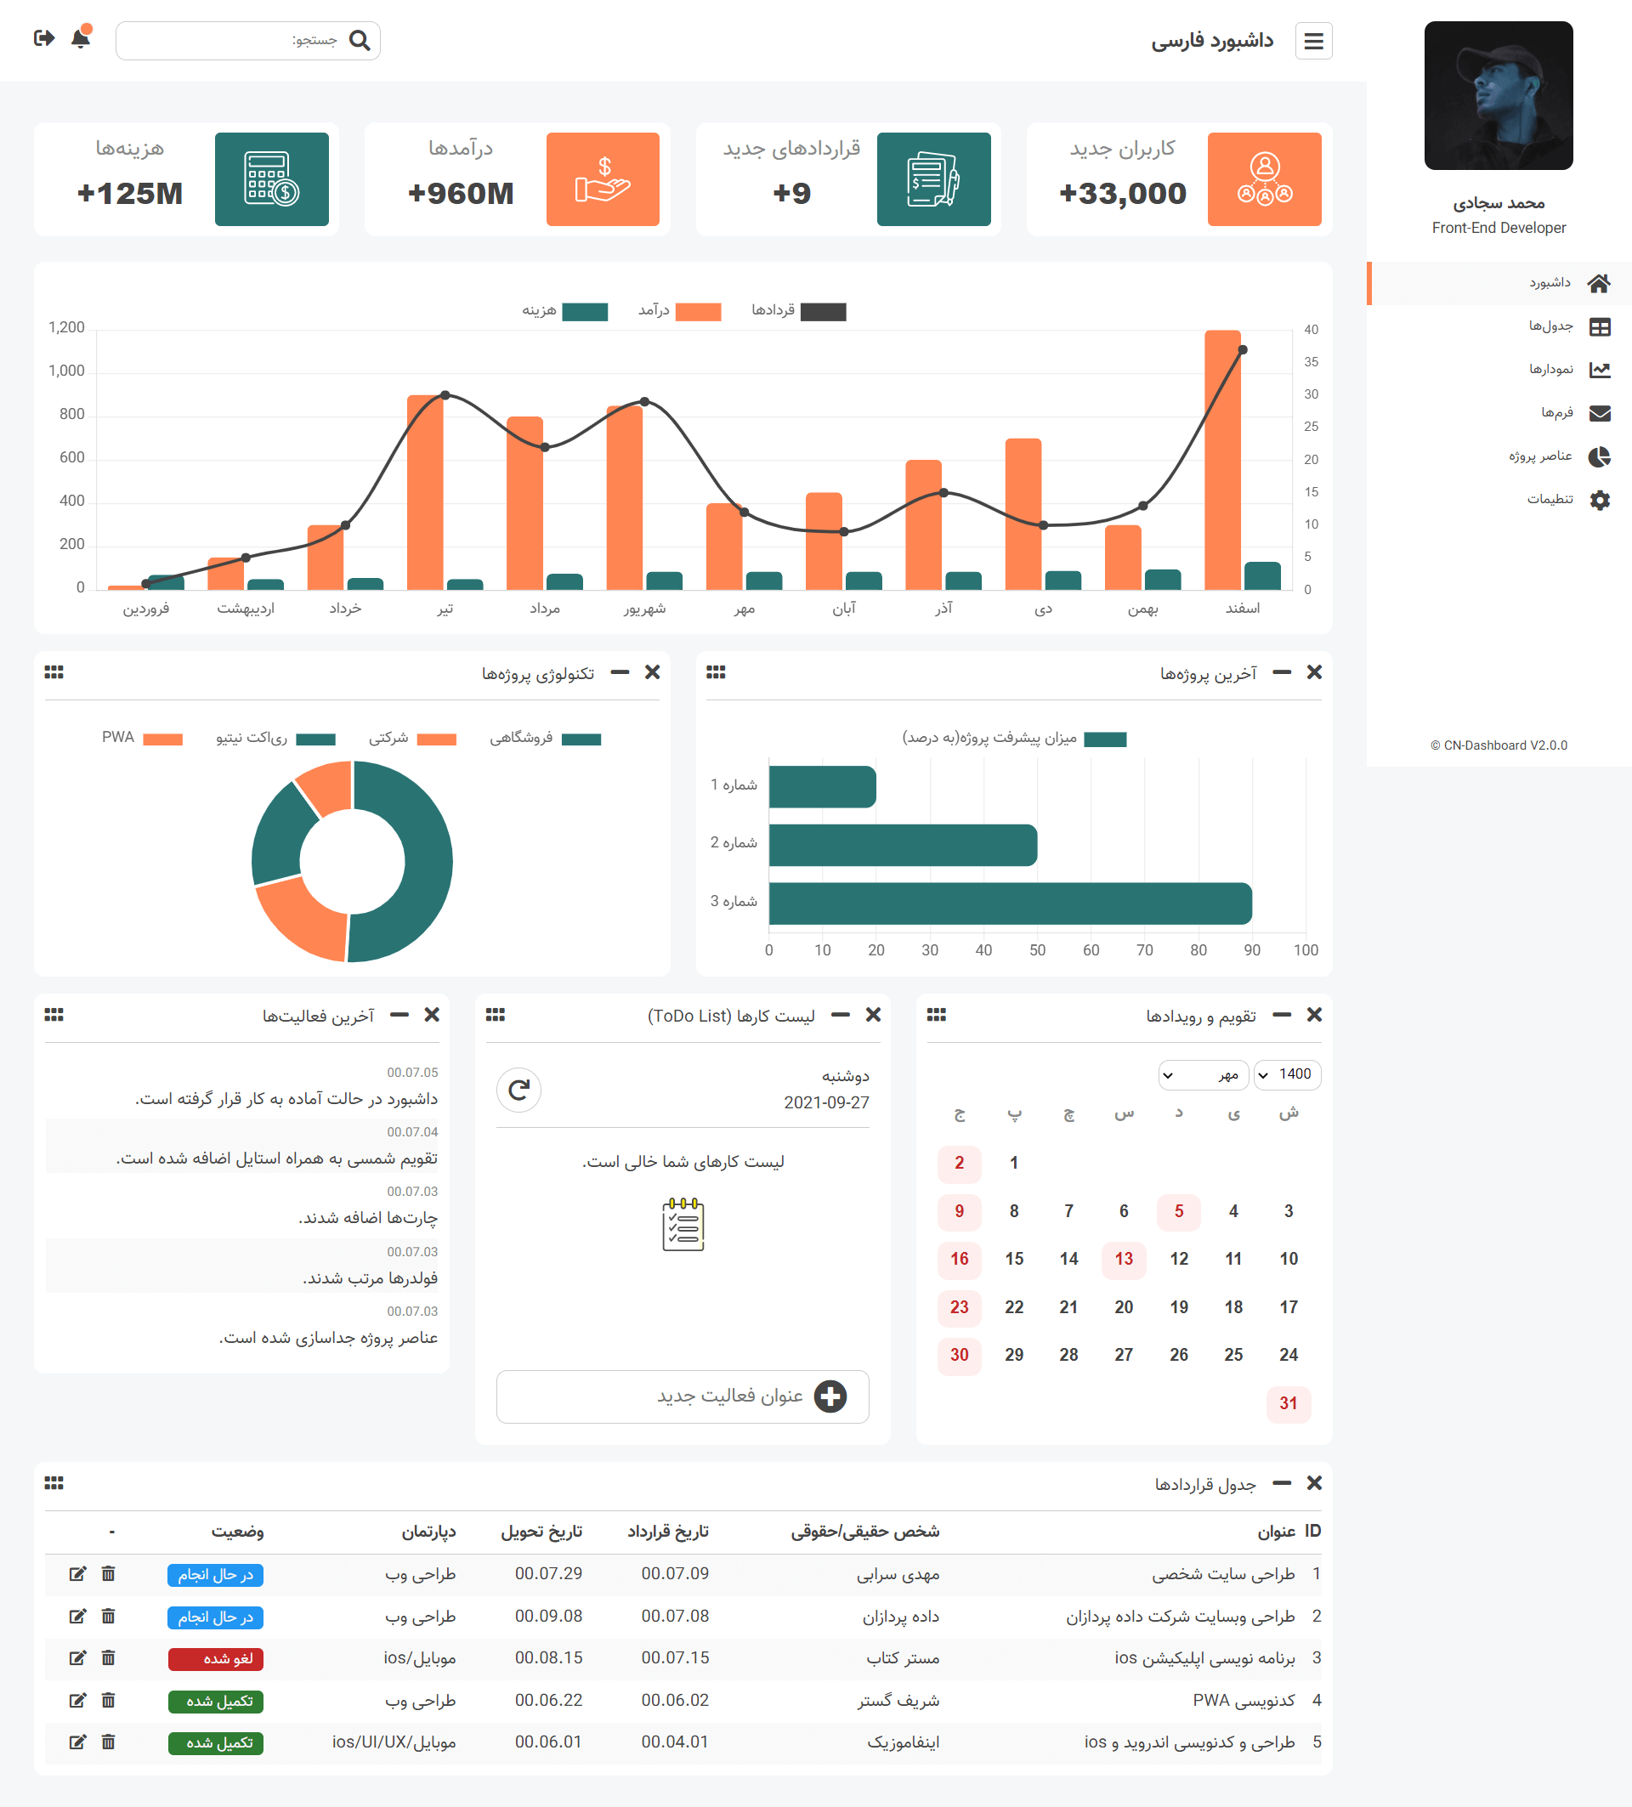Collapse the آخرین فعالیت‌ها panel
Viewport: 1632px width, 1807px height.
[399, 1015]
